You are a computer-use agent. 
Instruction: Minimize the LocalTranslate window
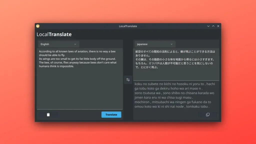(208, 26)
